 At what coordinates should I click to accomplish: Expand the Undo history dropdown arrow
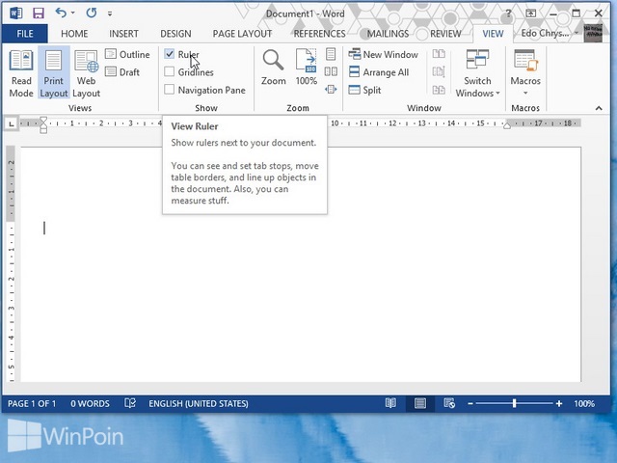coord(73,14)
